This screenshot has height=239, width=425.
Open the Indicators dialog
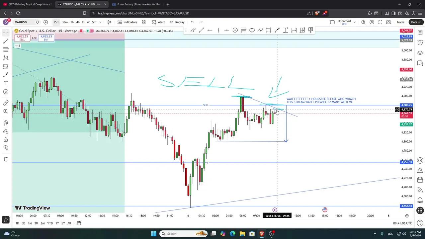tap(127, 22)
